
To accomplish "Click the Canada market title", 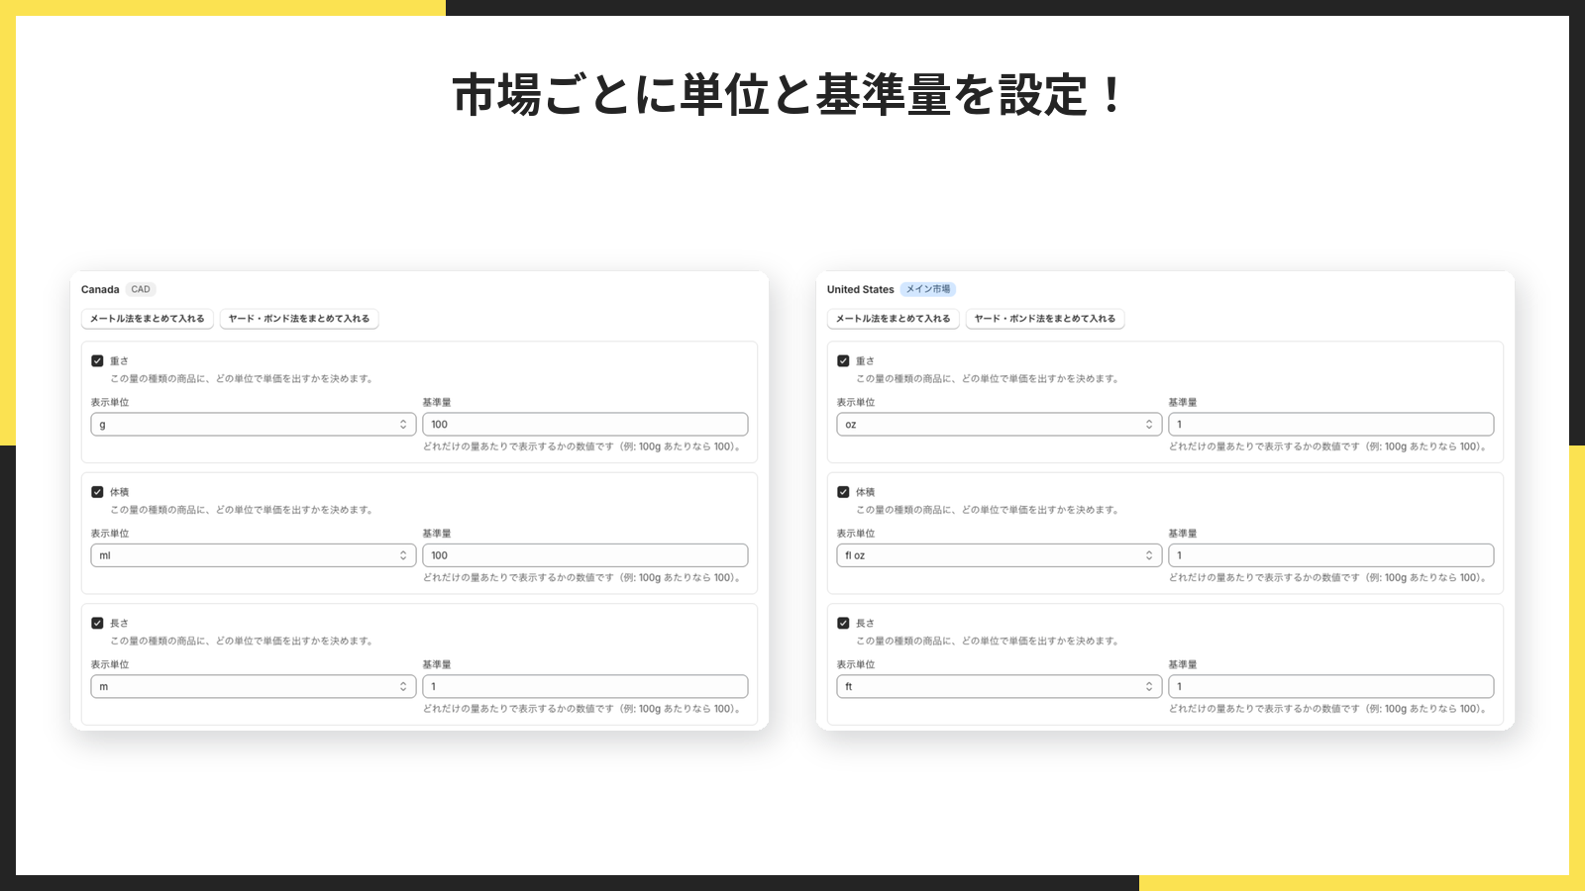I will [100, 290].
